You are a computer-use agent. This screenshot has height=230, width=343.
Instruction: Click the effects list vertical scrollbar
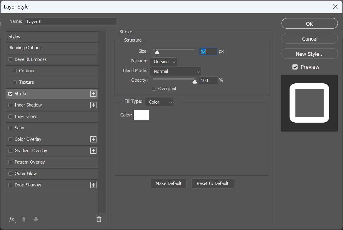pos(102,122)
